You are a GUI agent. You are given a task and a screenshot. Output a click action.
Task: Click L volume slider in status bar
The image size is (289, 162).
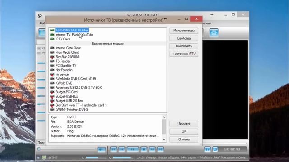pyautogui.click(x=96, y=157)
